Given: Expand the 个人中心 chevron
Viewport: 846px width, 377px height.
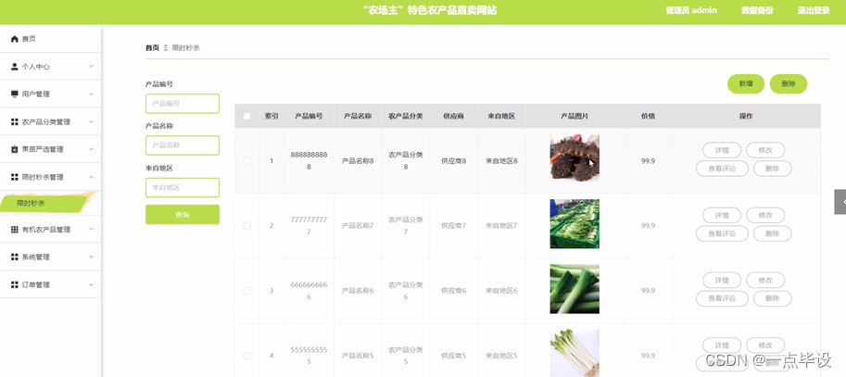Looking at the screenshot, I should (x=91, y=67).
